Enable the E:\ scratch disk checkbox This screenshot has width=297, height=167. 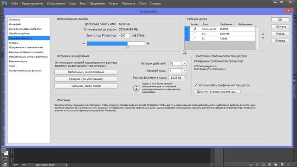point(195,39)
